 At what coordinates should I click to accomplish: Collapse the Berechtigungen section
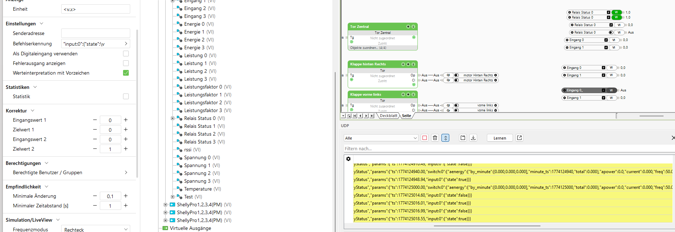tap(47, 163)
